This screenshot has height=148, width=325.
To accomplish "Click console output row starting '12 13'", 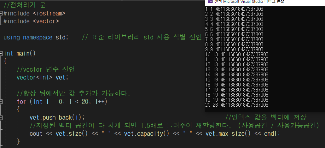I will (237, 64).
